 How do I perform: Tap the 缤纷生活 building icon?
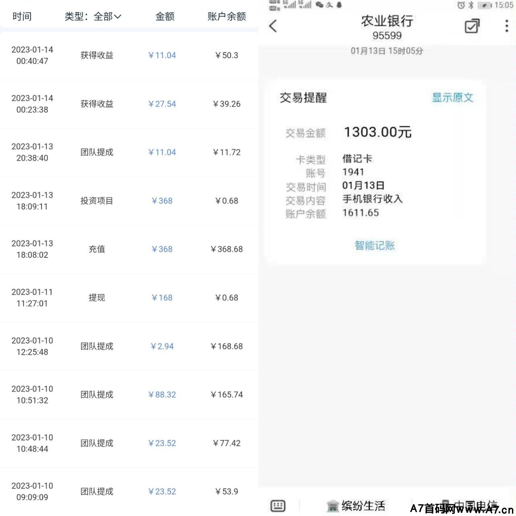333,506
